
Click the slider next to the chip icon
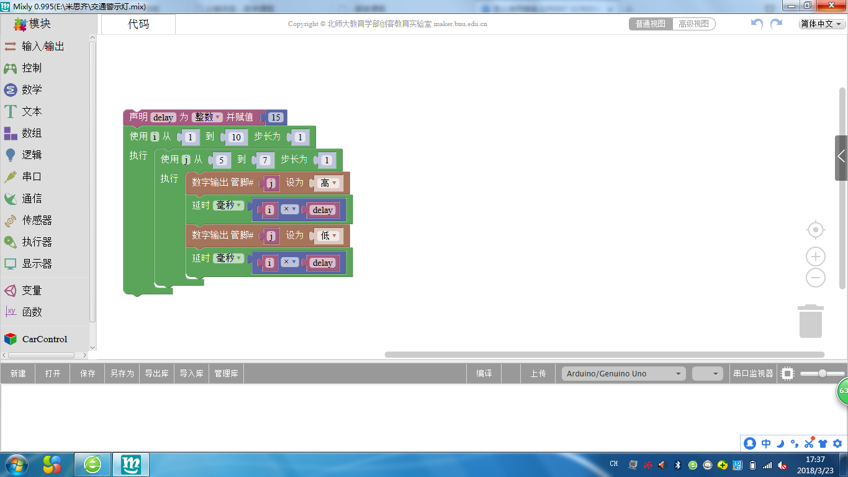[822, 373]
